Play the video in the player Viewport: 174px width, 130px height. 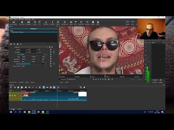tap(98, 79)
